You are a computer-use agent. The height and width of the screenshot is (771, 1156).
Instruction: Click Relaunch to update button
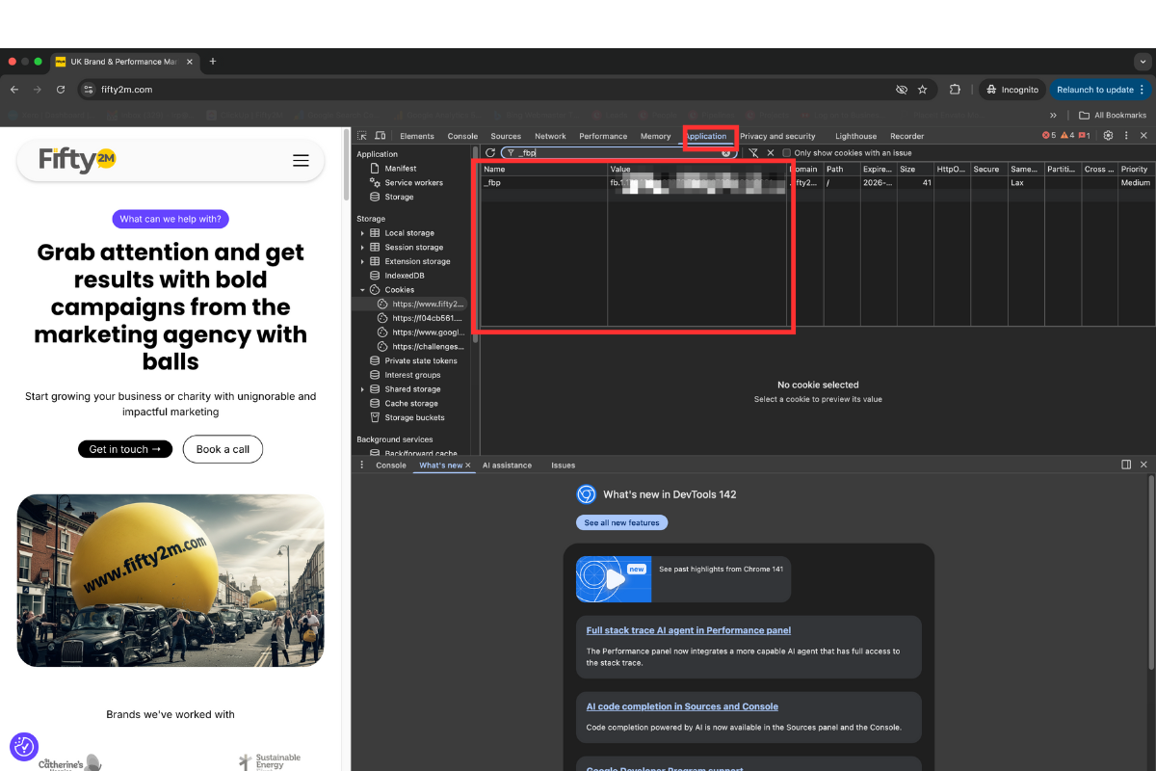(x=1101, y=90)
